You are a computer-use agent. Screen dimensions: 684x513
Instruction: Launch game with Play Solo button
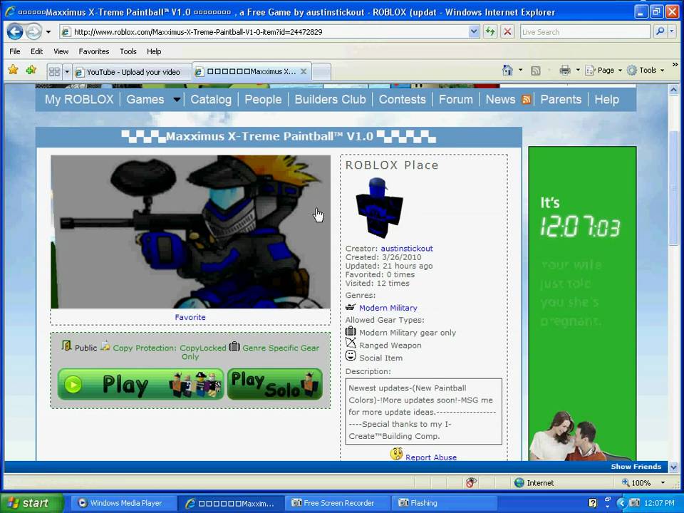pos(275,384)
